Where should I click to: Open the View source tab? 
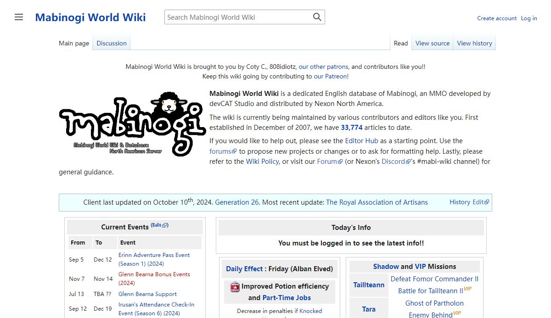pyautogui.click(x=433, y=43)
